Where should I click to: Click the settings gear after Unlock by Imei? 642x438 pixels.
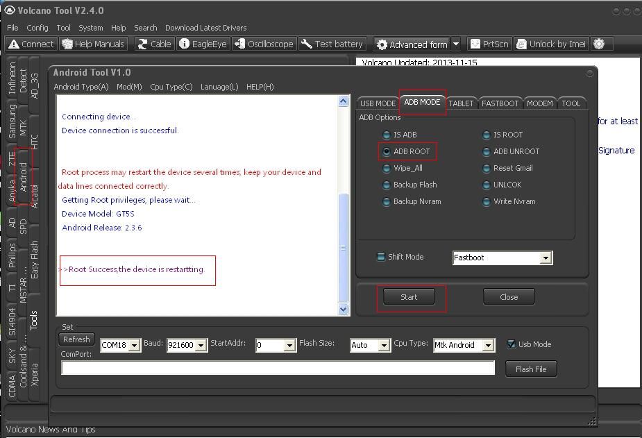tap(599, 44)
